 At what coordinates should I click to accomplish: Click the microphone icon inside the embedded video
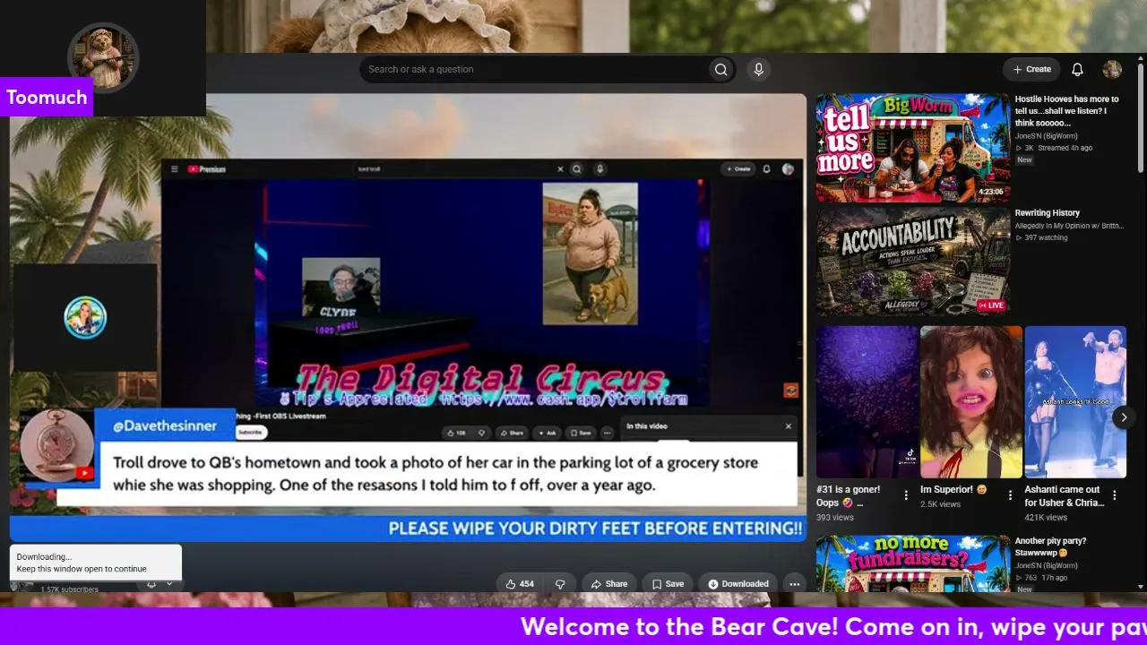coord(600,169)
